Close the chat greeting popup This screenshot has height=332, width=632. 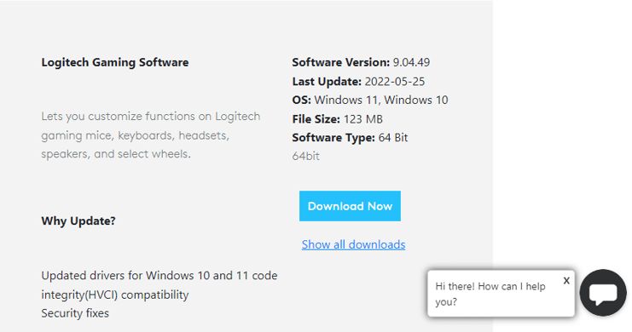(566, 280)
